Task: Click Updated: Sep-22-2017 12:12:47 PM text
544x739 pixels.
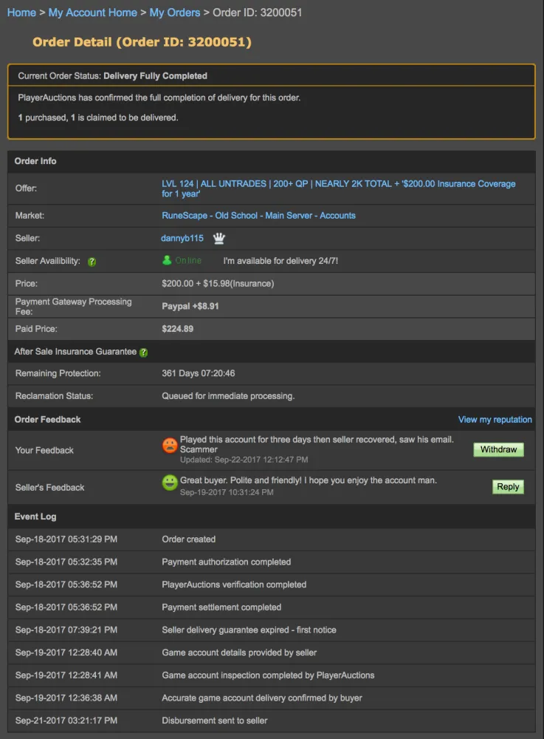Action: 244,460
